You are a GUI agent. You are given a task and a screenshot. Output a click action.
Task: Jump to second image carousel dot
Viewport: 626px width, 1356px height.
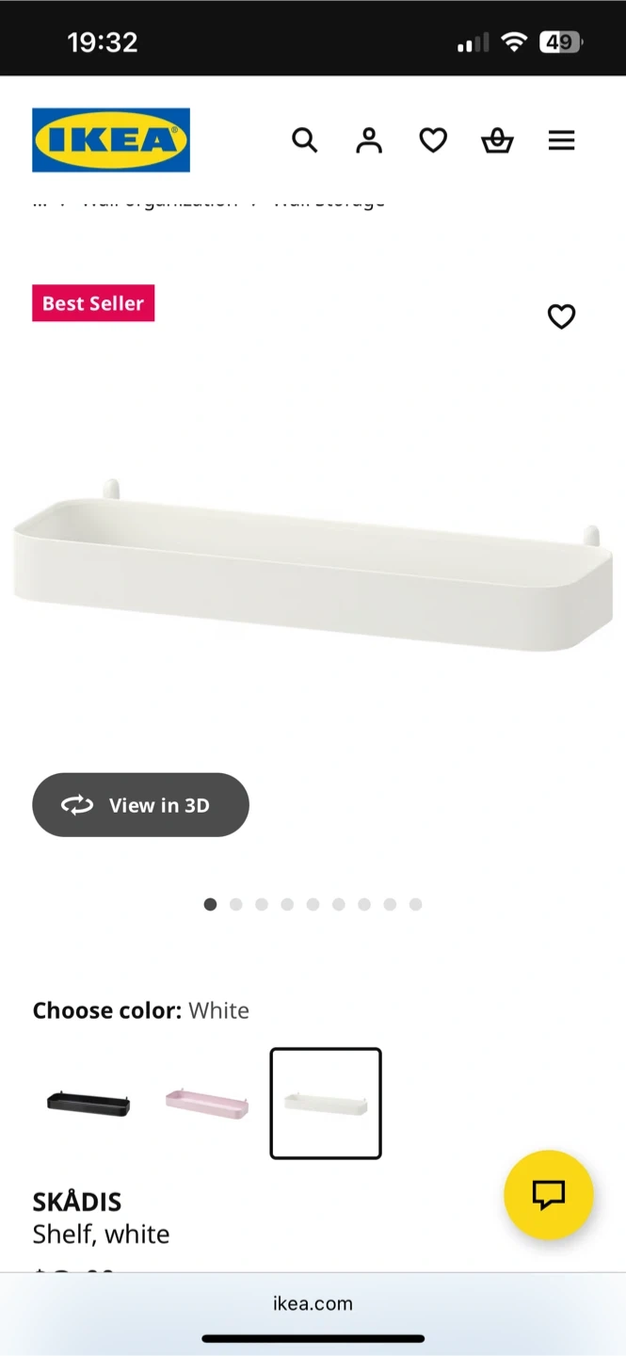point(235,904)
